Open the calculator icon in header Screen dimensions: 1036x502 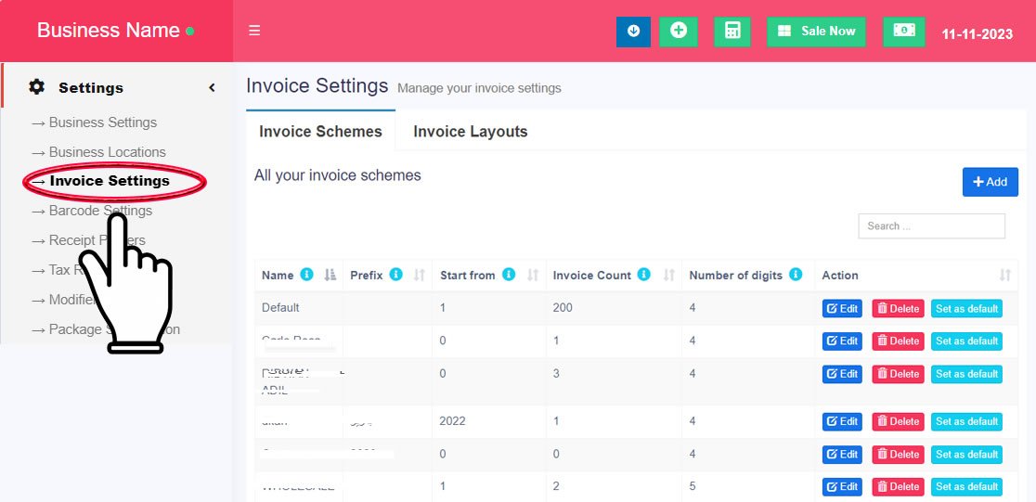(x=732, y=31)
